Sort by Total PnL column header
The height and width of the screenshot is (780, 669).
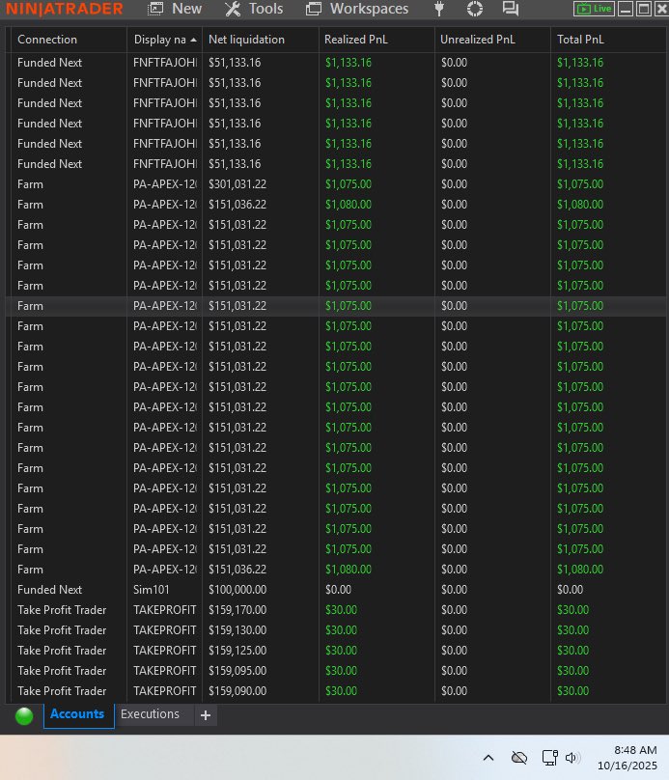tap(608, 40)
